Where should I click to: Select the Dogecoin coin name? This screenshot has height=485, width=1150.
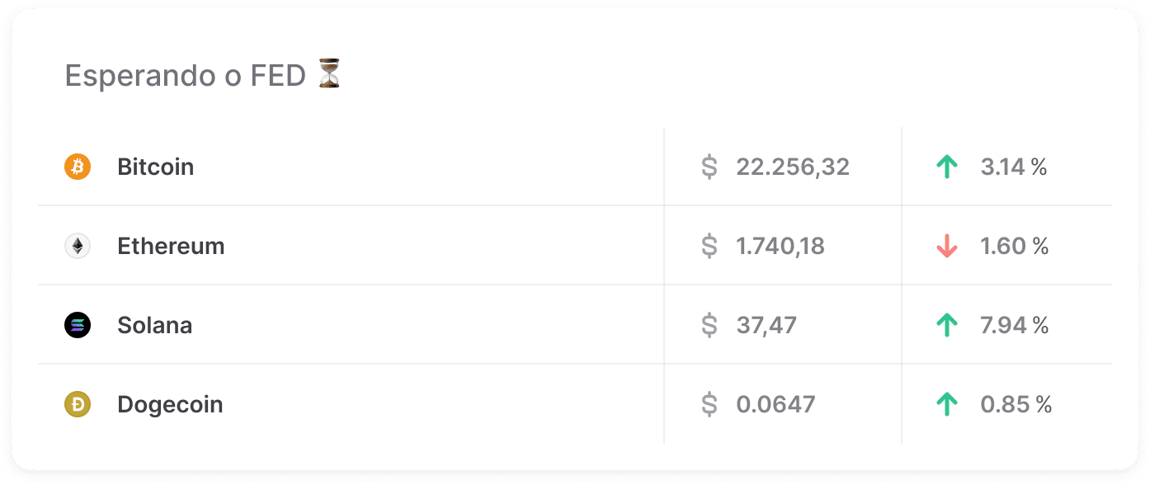170,405
